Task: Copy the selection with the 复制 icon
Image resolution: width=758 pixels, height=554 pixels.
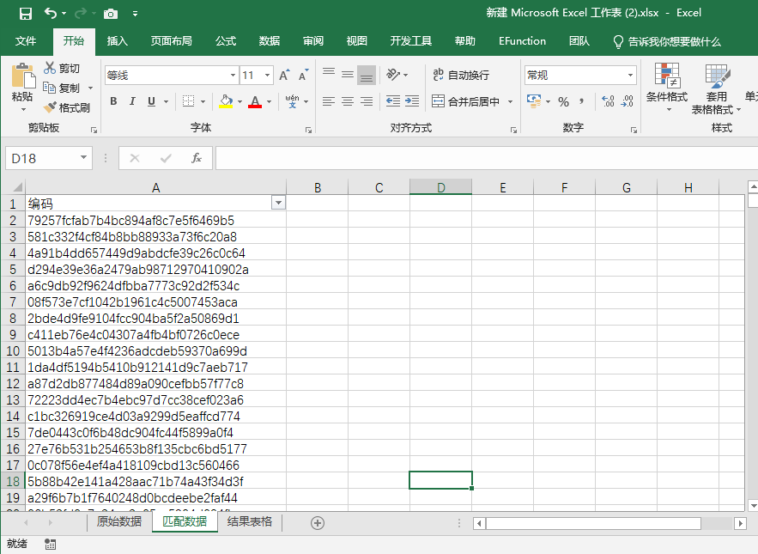Action: click(49, 88)
